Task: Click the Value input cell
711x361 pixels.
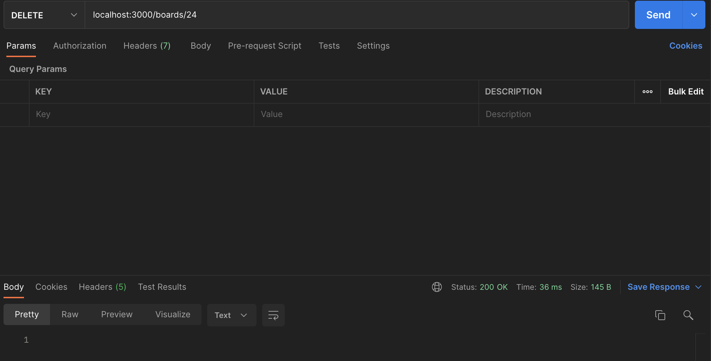Action: click(x=366, y=115)
